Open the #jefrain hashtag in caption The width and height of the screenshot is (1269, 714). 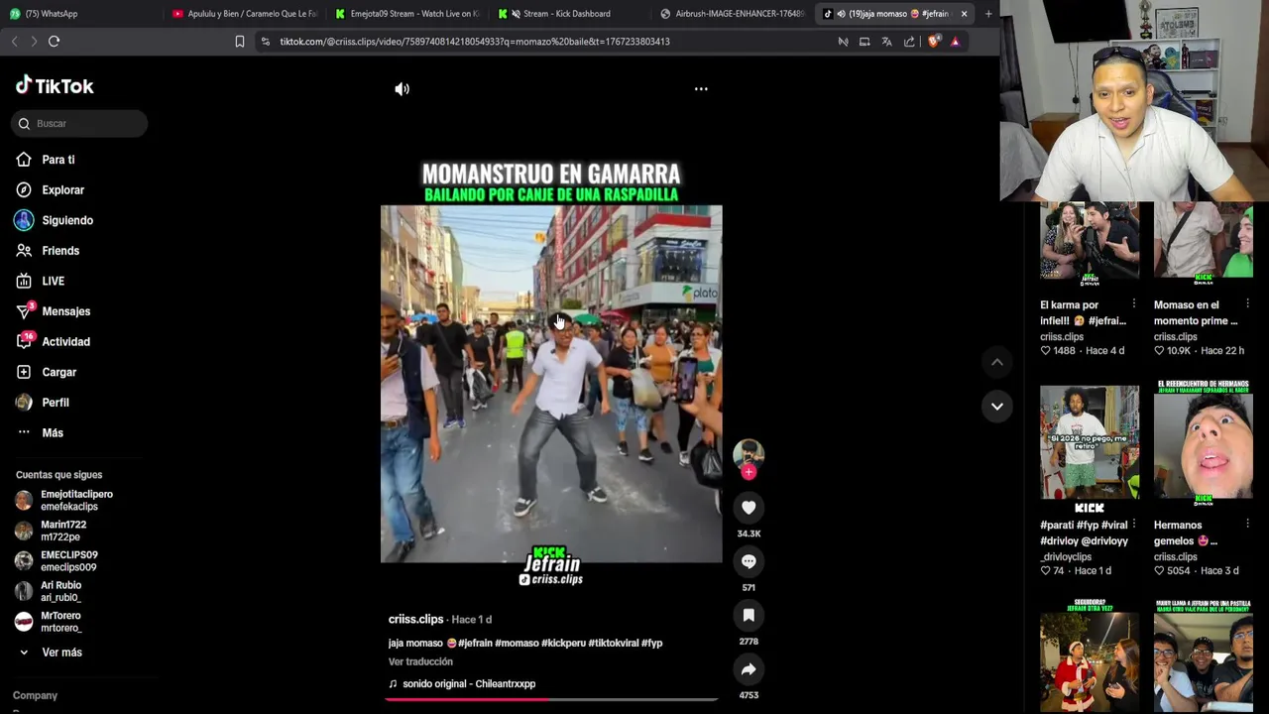(x=475, y=644)
